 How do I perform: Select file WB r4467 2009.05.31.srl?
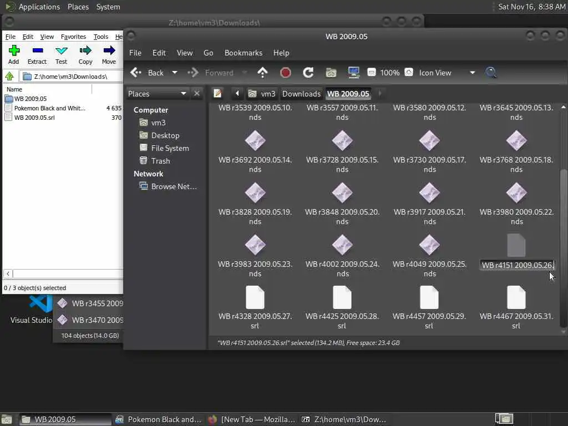[x=516, y=308]
